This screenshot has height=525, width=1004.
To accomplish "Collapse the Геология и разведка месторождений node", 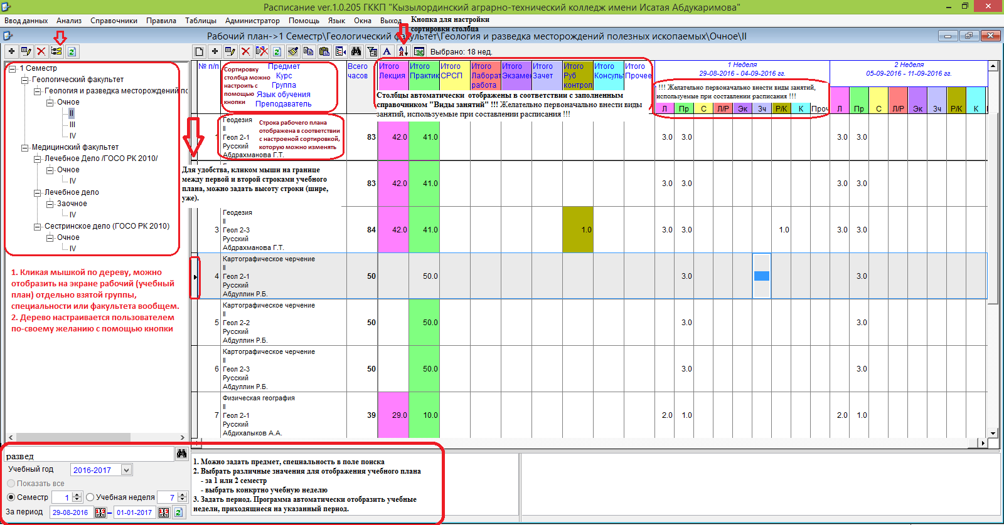I will click(38, 91).
